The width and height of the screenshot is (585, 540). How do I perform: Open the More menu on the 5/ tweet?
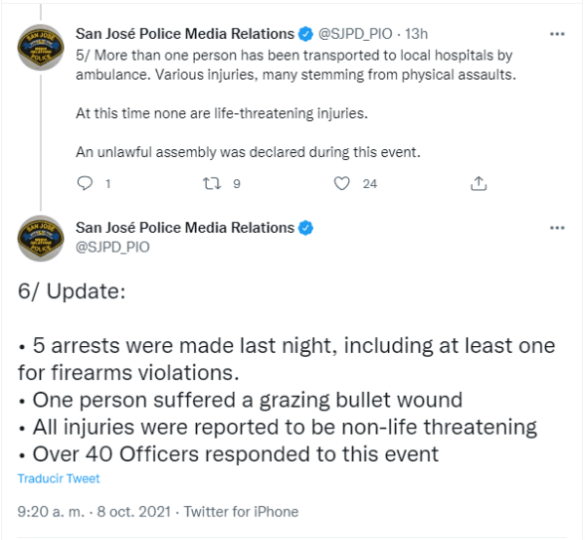(557, 34)
